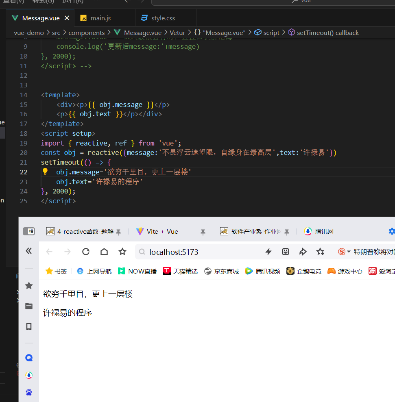Open the search engine dropdown arrow

tap(349, 252)
